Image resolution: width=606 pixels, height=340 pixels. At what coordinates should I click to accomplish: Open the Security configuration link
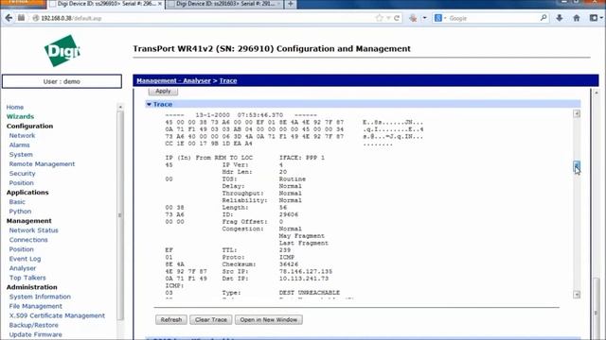tap(22, 174)
